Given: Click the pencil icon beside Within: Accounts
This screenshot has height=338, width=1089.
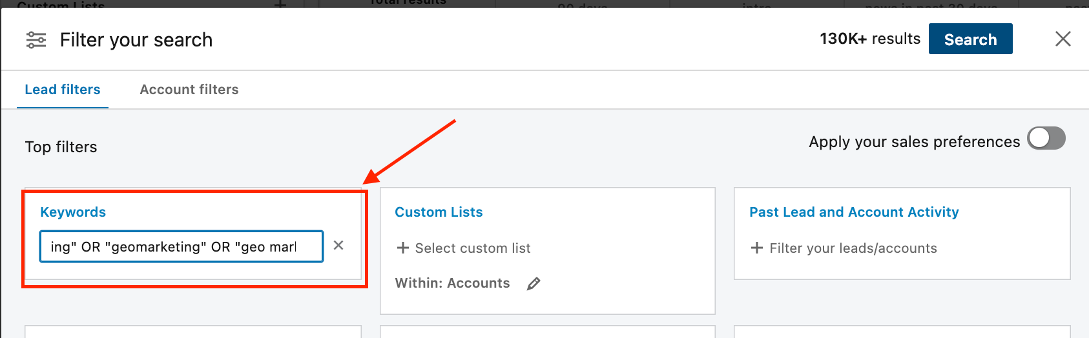Looking at the screenshot, I should tap(534, 283).
